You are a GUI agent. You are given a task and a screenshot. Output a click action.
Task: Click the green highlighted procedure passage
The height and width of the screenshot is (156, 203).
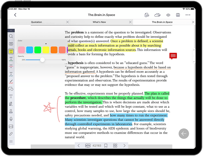tap(116, 98)
